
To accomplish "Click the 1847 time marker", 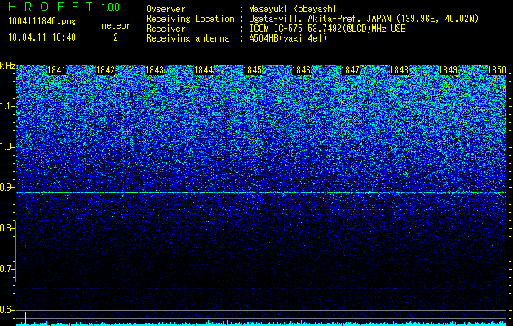I will coord(351,70).
